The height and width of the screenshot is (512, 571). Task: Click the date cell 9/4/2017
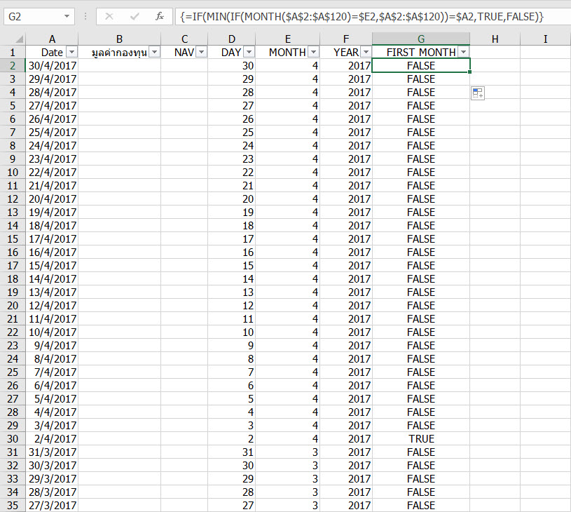click(52, 345)
